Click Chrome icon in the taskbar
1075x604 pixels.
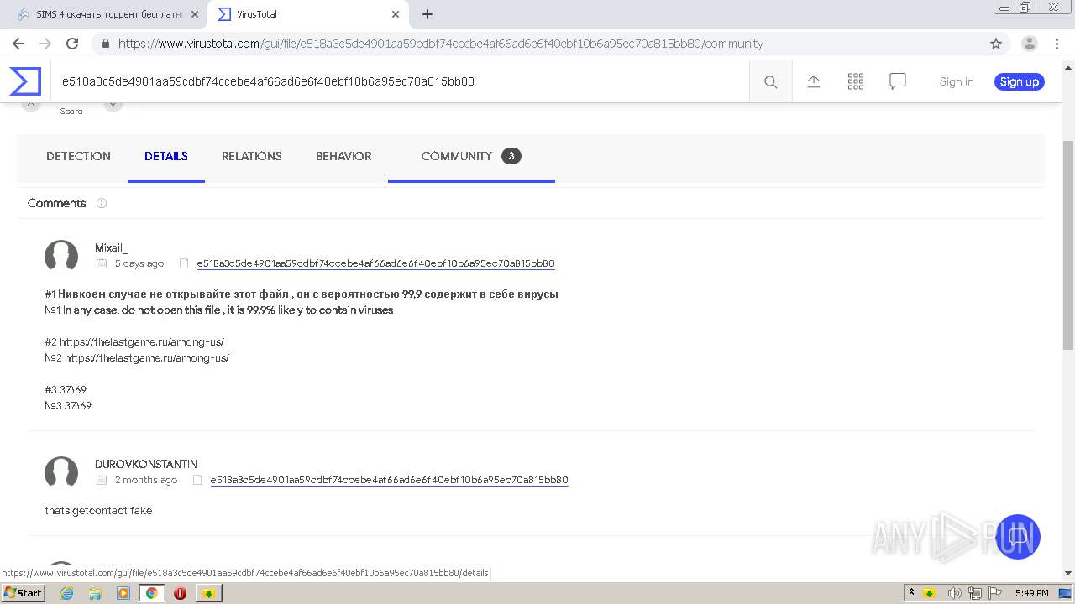point(152,593)
